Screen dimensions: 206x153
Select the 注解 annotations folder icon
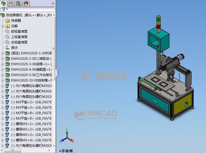coord(8,26)
